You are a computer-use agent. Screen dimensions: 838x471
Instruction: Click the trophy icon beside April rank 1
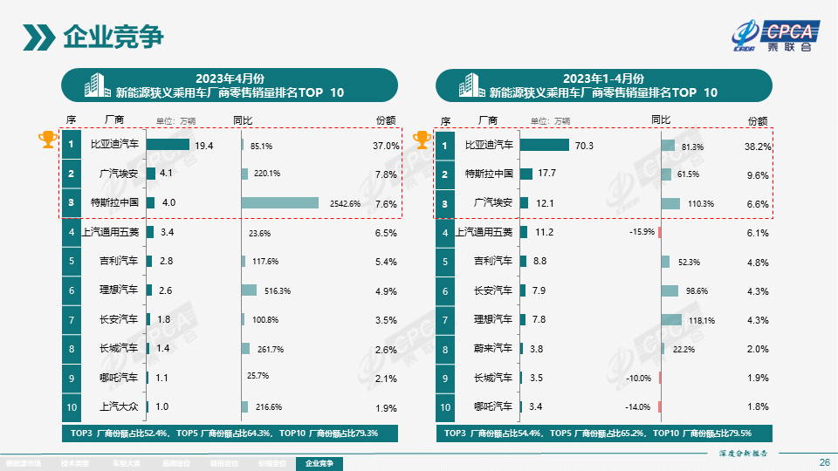coord(47,140)
